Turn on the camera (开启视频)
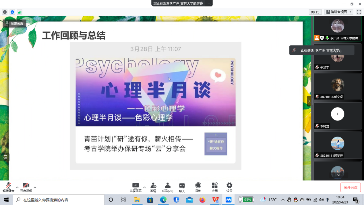The height and width of the screenshot is (205, 364). tap(26, 187)
